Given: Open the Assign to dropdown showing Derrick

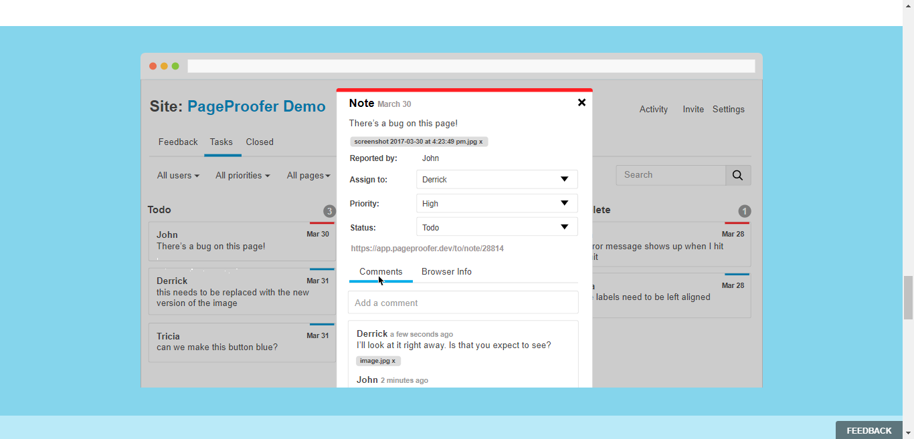Looking at the screenshot, I should 496,179.
